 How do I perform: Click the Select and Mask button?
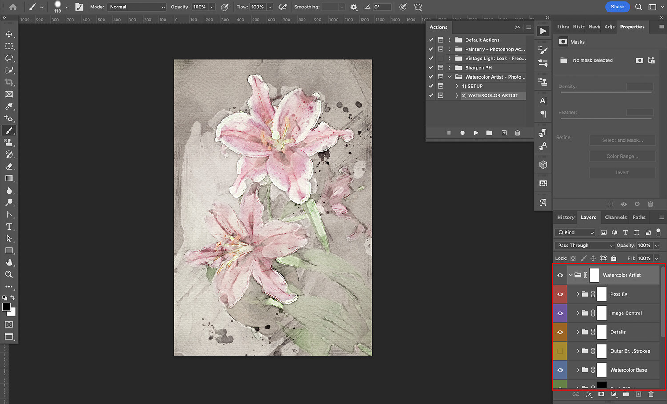[x=623, y=140]
